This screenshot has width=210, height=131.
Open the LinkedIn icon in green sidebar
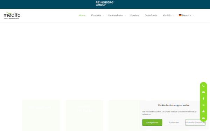[203, 105]
